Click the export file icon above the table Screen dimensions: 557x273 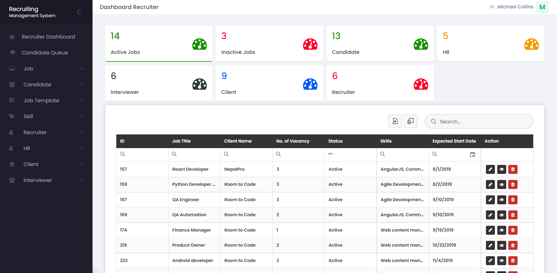pos(395,121)
